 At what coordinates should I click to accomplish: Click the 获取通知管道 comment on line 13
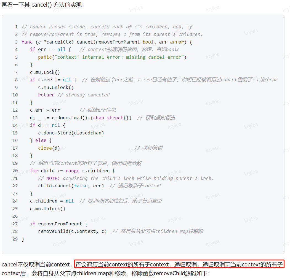[156, 118]
